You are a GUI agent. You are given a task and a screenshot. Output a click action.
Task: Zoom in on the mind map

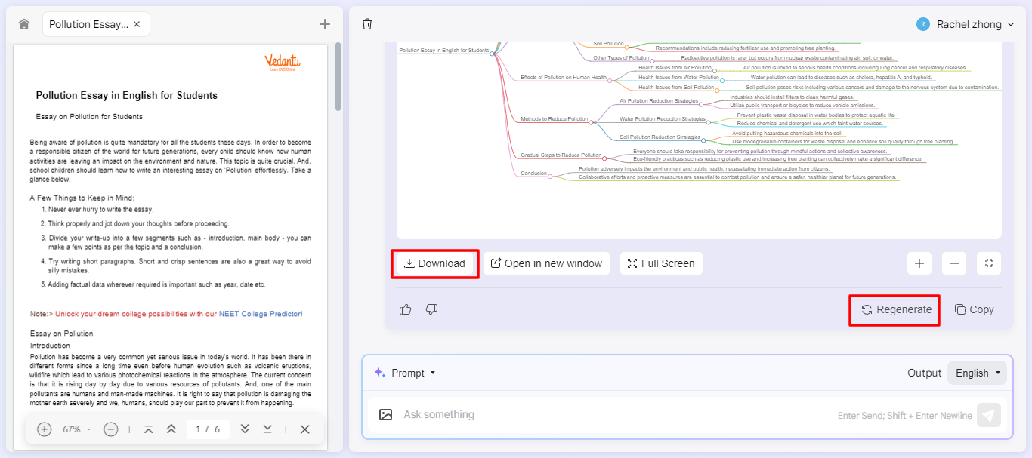919,263
